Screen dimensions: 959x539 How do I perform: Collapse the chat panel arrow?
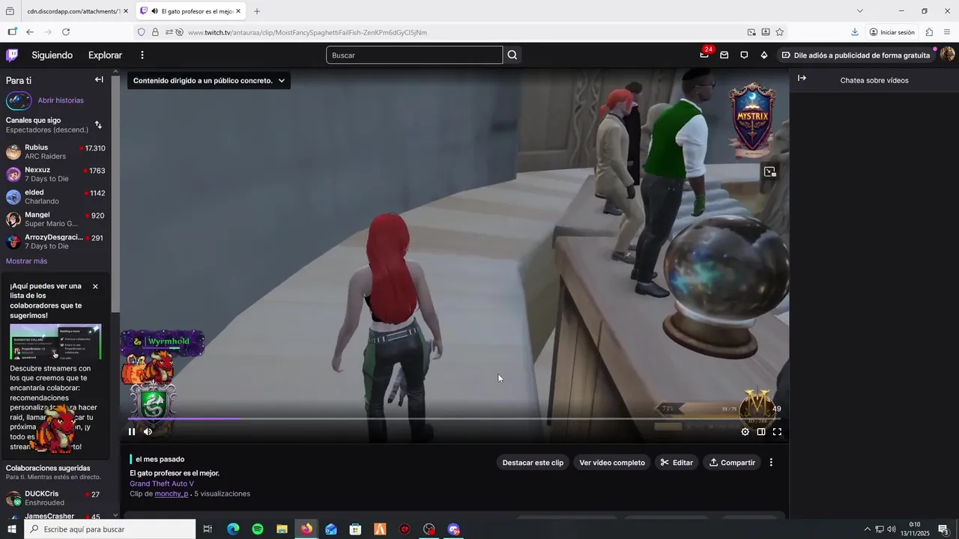802,79
